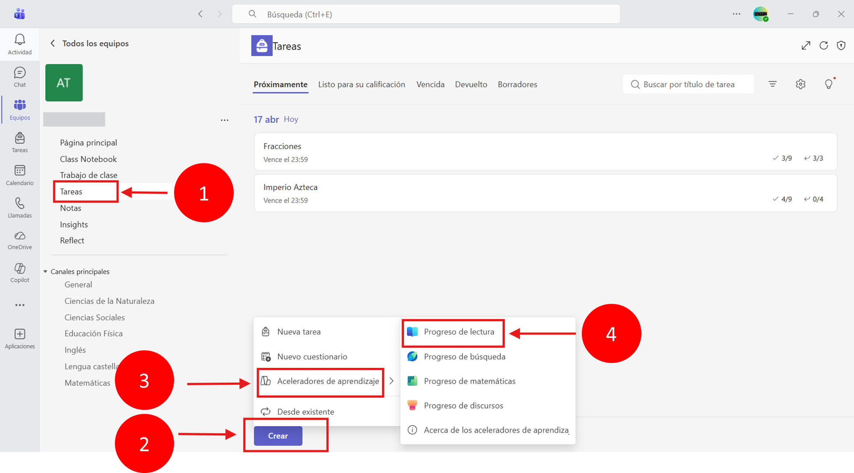Viewport: 854px width, 473px height.
Task: Go back with the navigation arrow
Action: coord(200,14)
